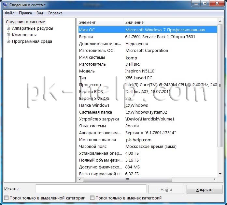Select the Имя системы row
Image resolution: width=227 pixels, height=205 pixels.
[x=148, y=57]
